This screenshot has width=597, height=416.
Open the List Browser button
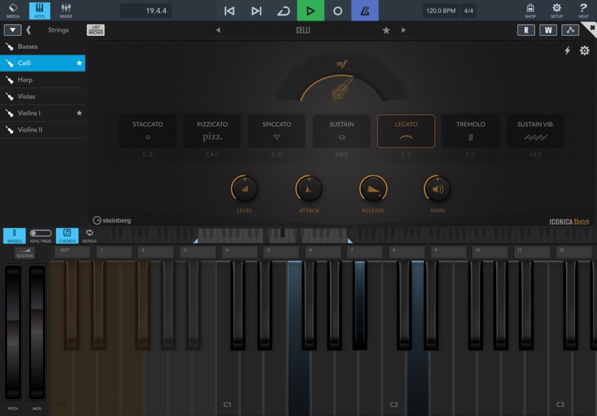96,30
